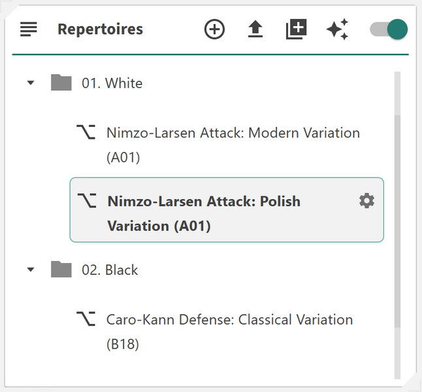Open settings gear for Polish Variation
This screenshot has height=392, width=422.
click(367, 201)
